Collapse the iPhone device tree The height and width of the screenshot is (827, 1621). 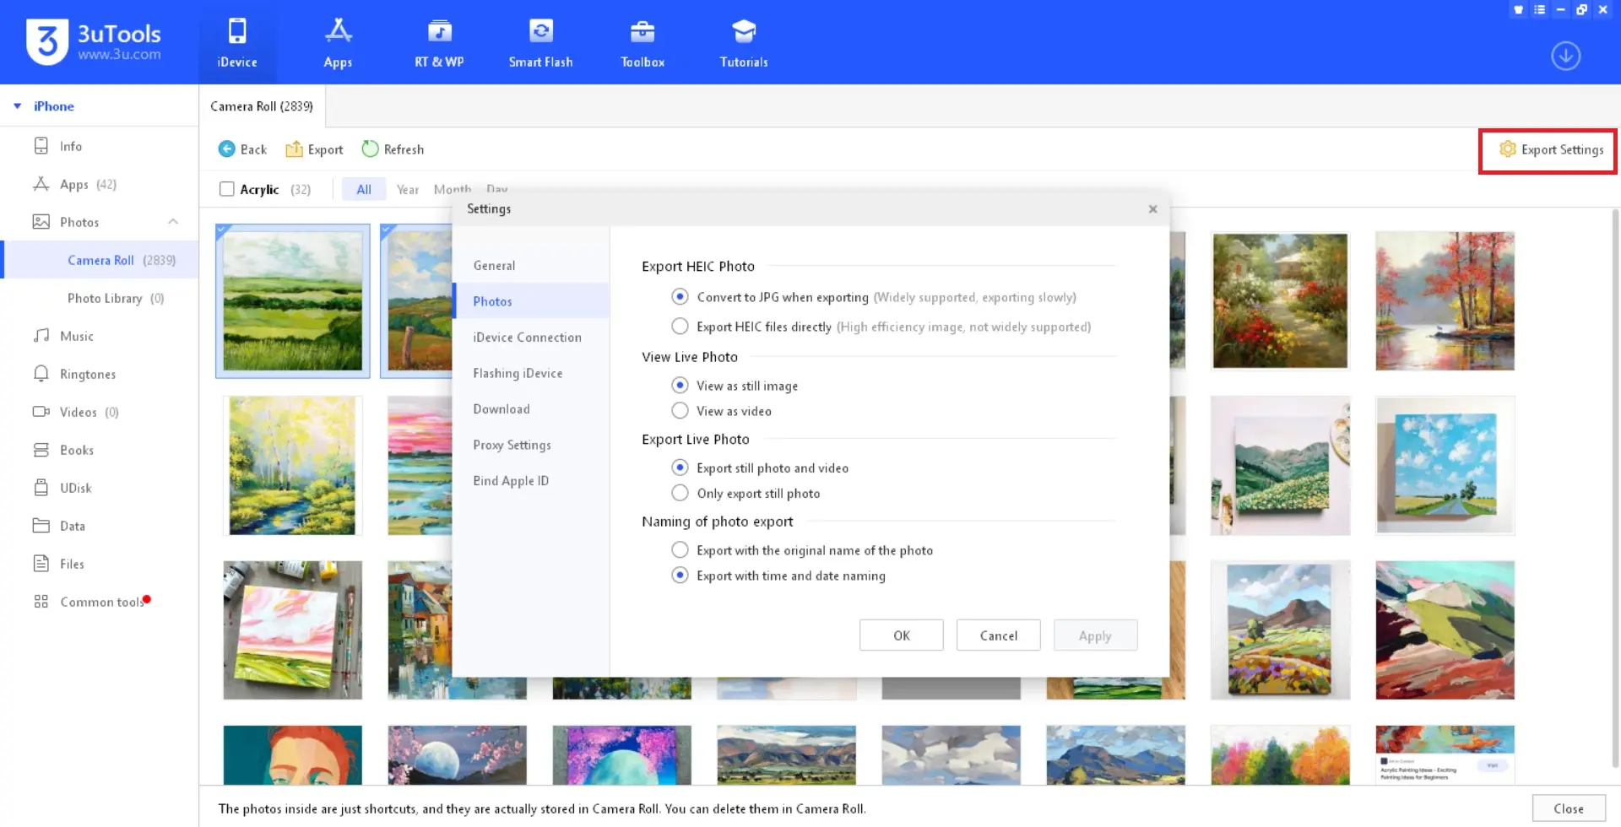[17, 106]
